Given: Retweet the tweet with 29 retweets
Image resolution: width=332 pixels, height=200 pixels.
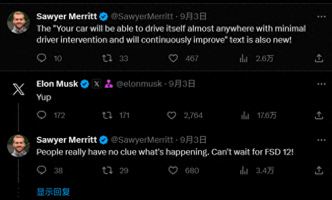Looking at the screenshot, I should coord(107,170).
